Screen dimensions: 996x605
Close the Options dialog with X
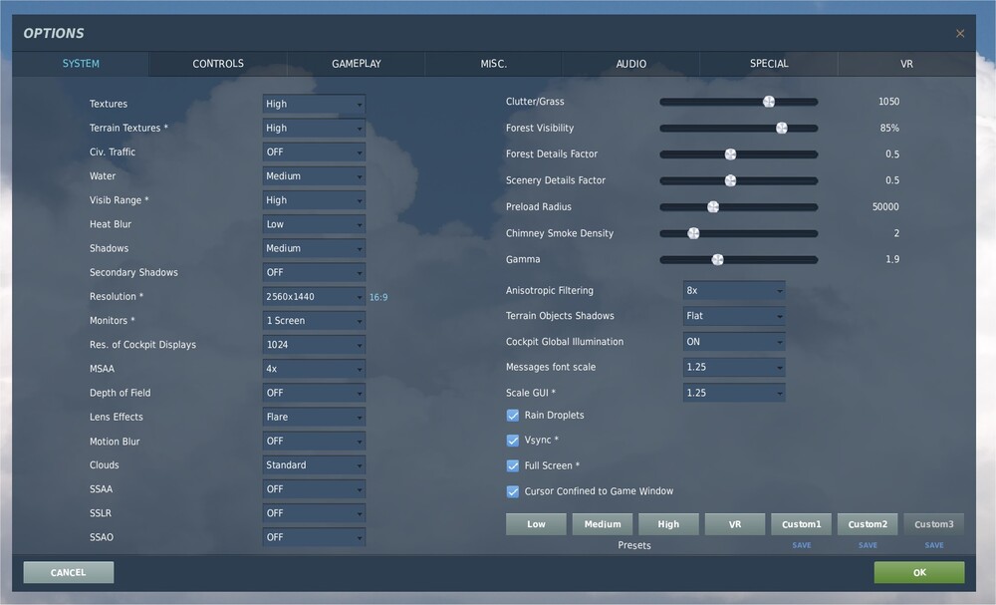(960, 33)
